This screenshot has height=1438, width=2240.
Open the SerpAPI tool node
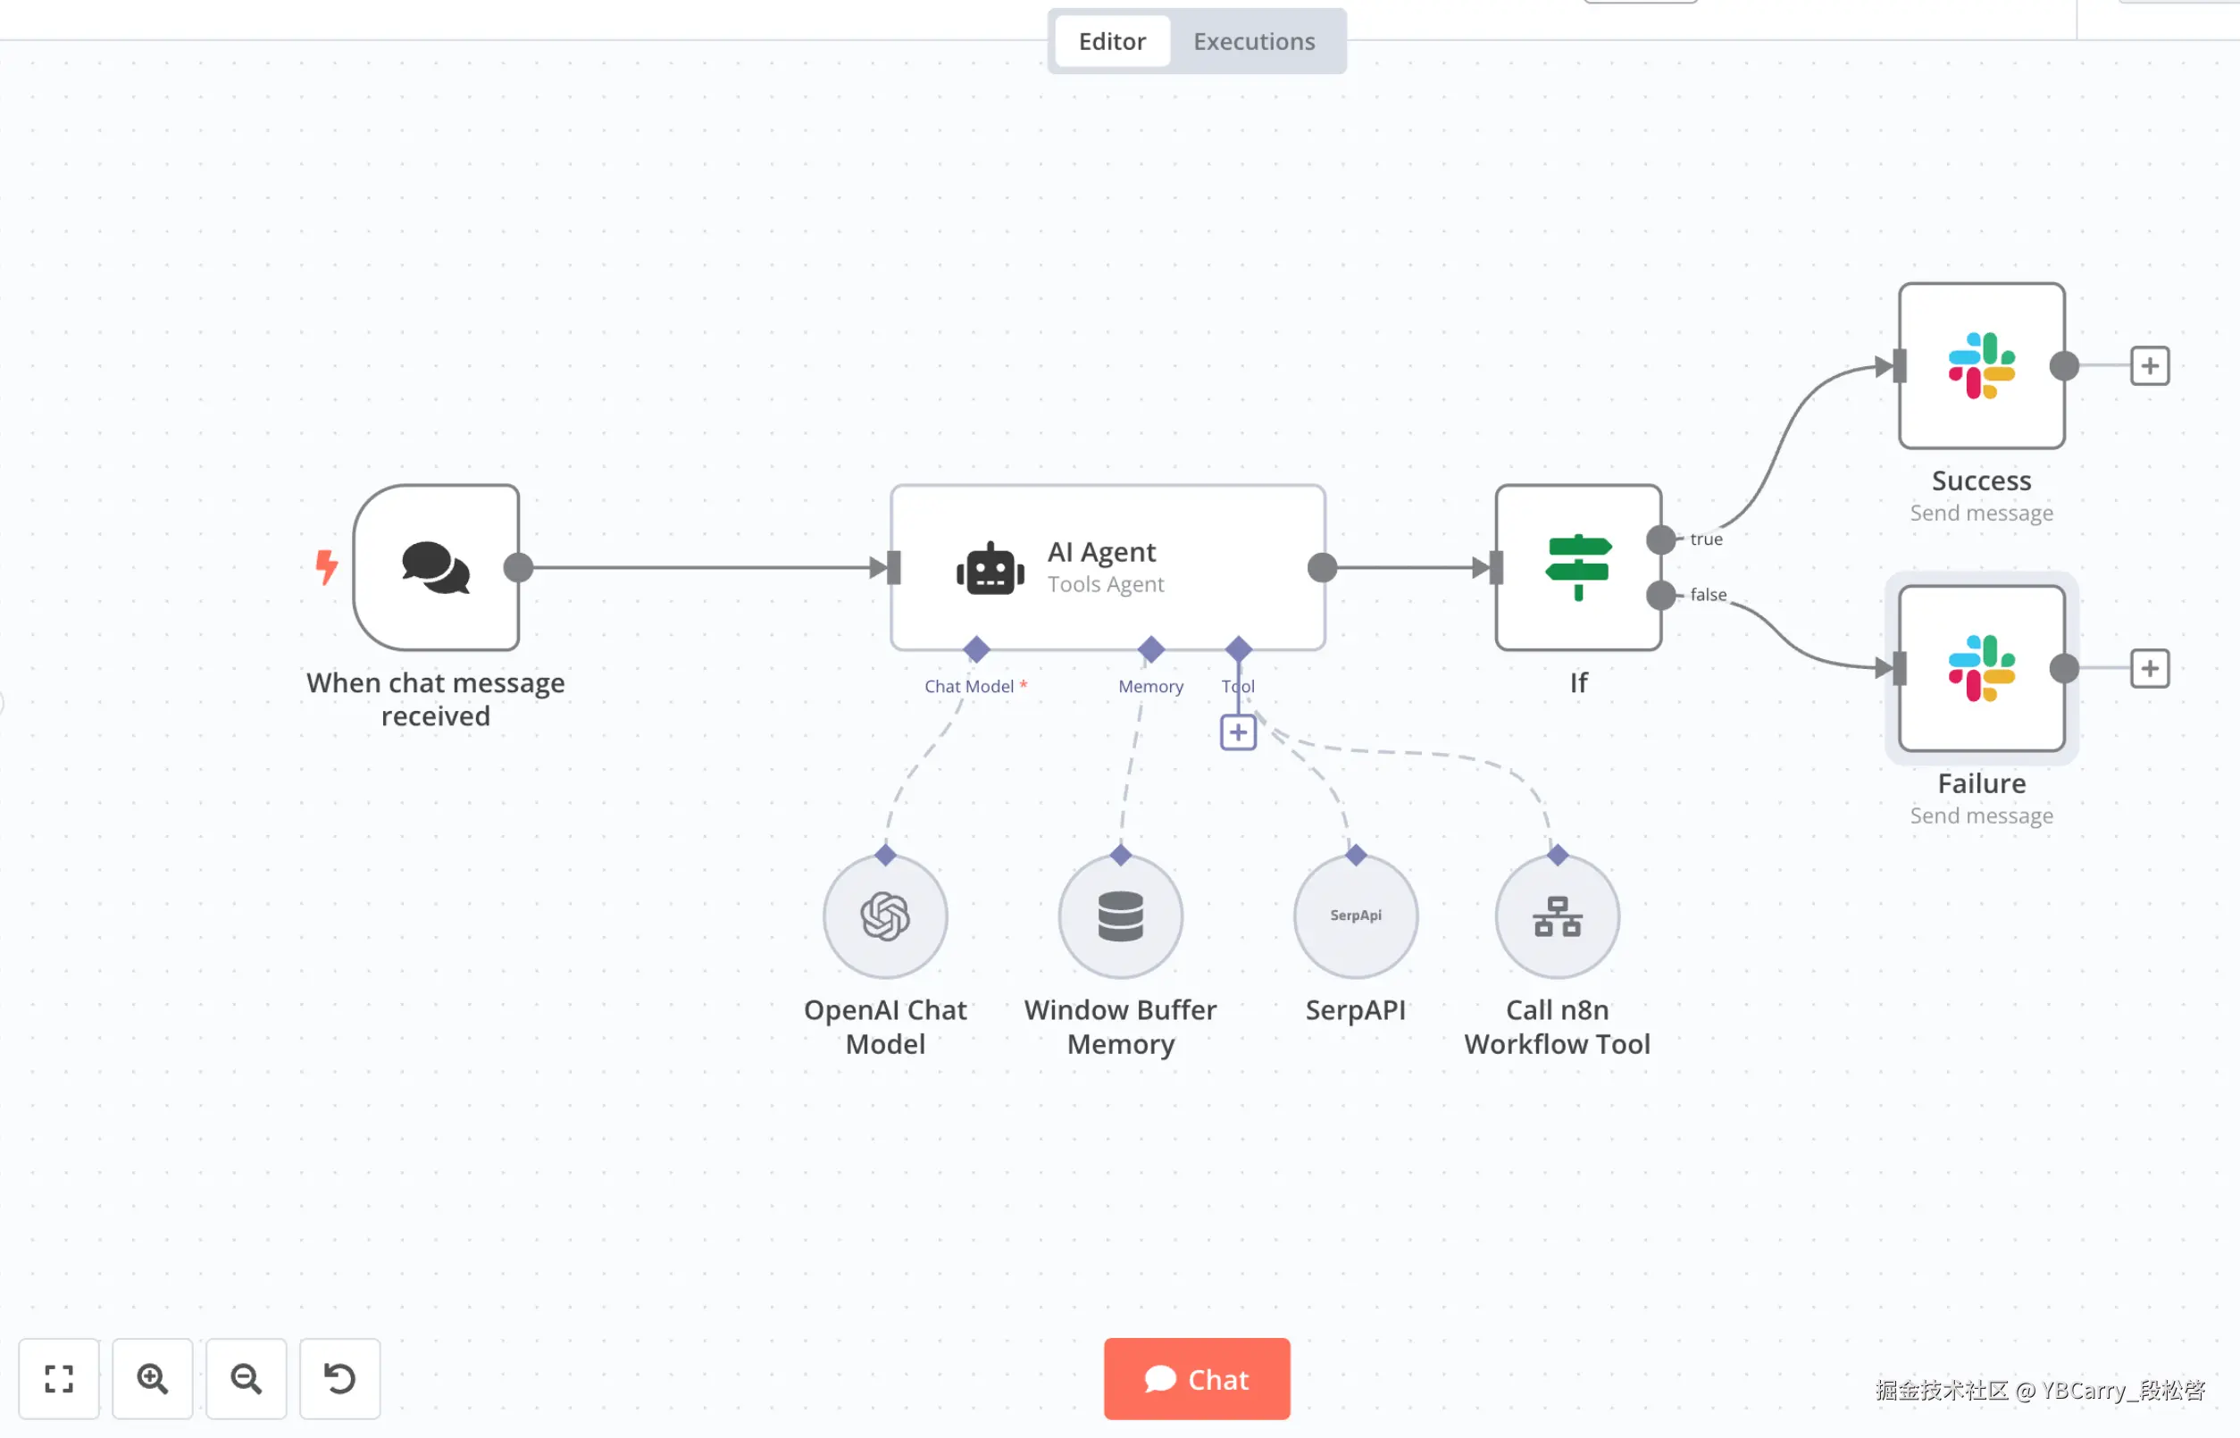pos(1356,916)
